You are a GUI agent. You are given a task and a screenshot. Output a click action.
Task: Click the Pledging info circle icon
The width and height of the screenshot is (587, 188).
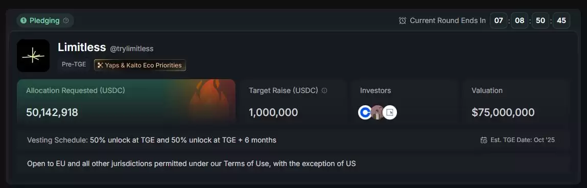pos(66,20)
